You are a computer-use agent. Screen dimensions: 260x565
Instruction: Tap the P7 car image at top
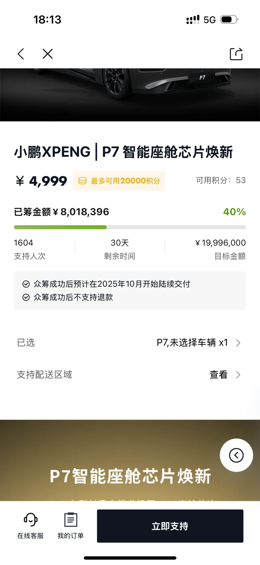click(x=130, y=95)
